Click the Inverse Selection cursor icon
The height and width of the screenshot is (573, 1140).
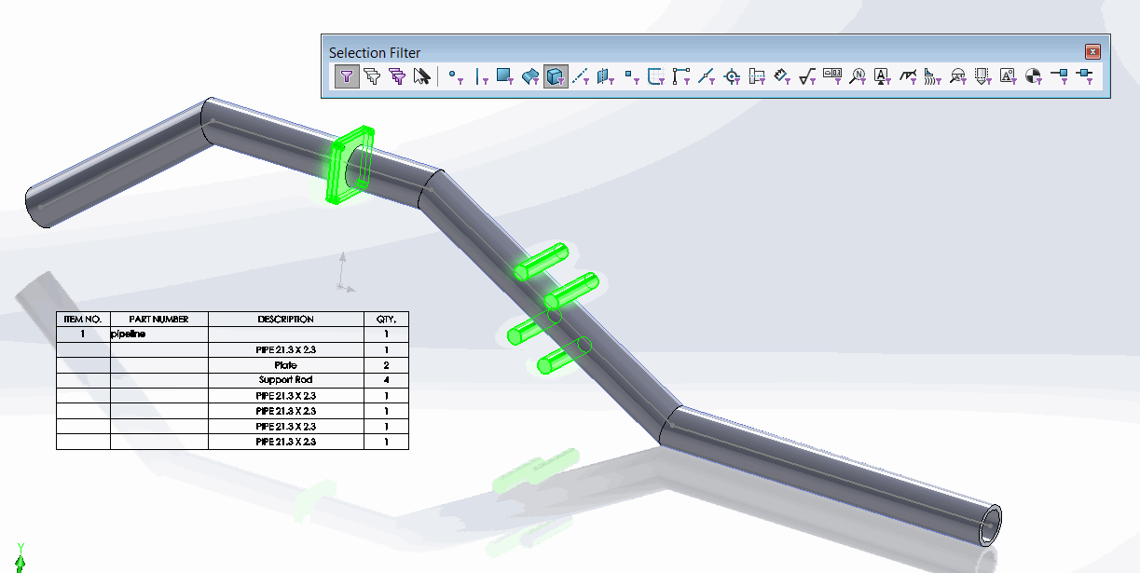[422, 76]
